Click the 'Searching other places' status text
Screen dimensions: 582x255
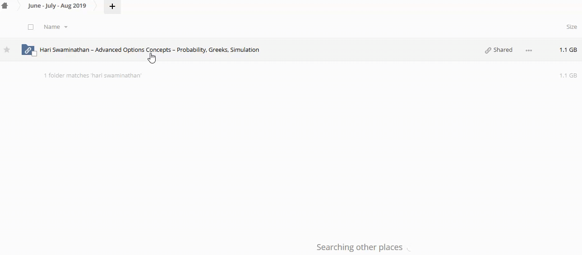click(359, 247)
